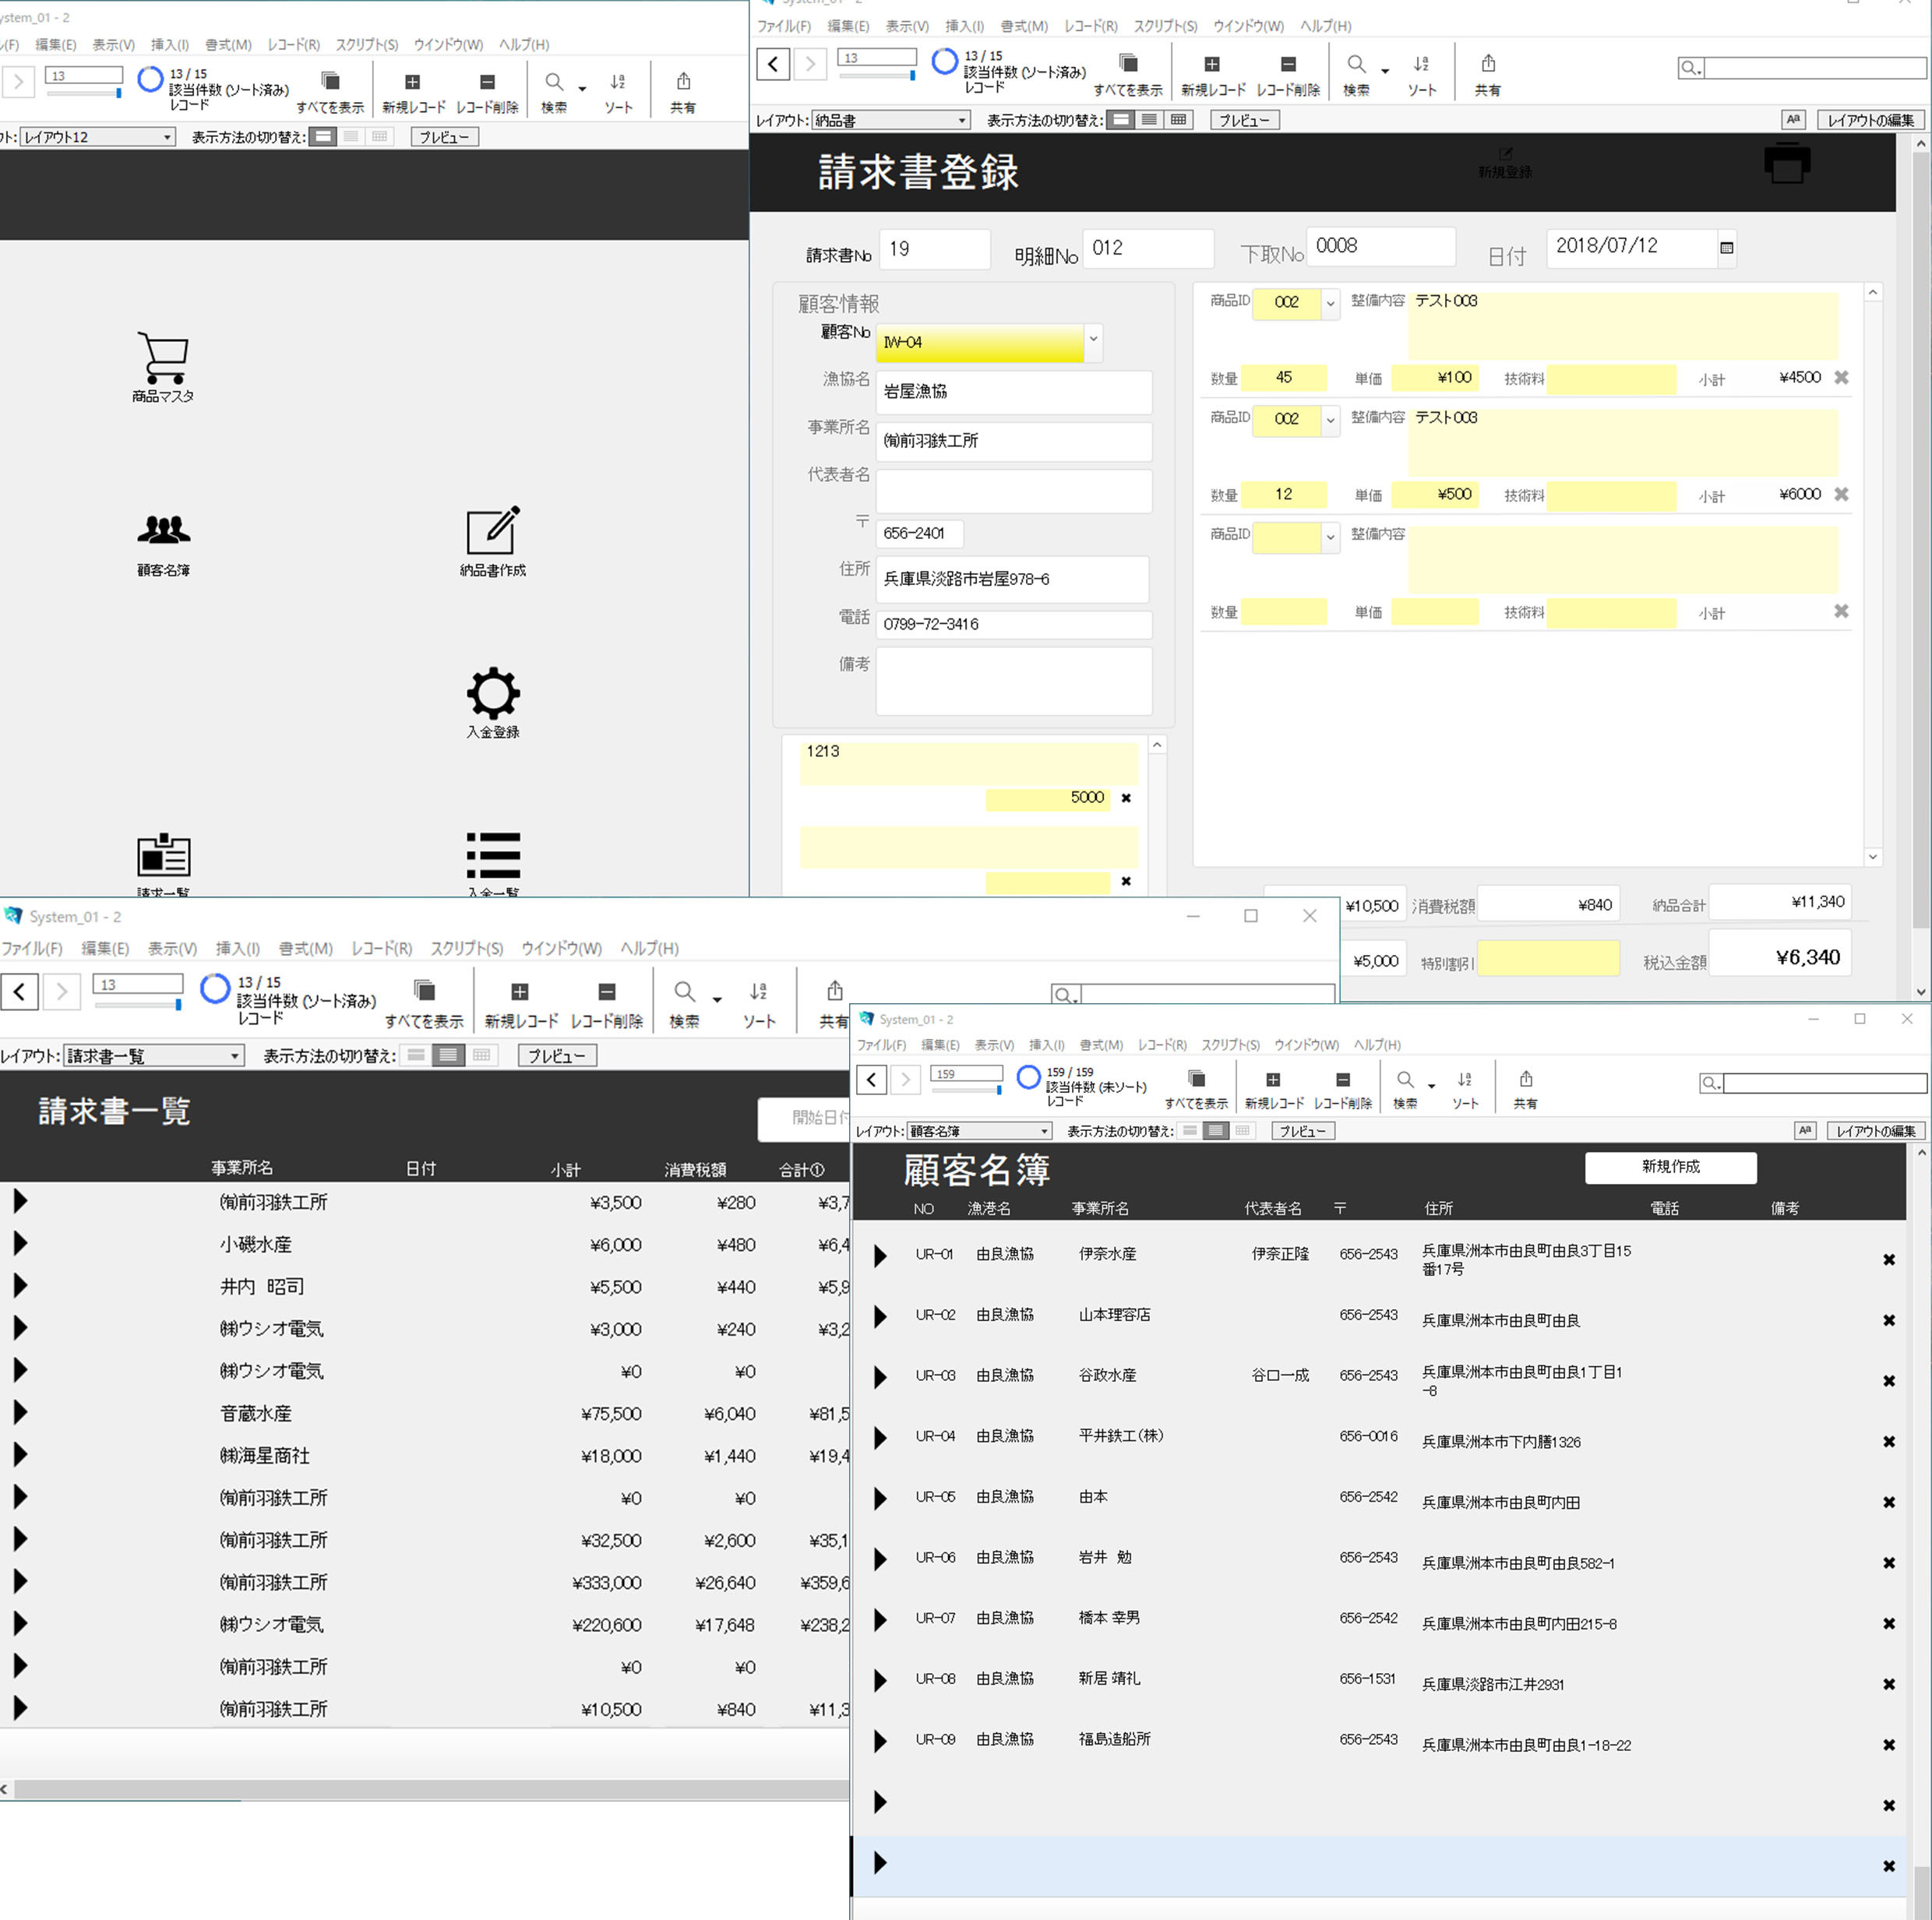The image size is (1932, 1920).
Task: Switch 顧客名簿 window to list view
Action: [1215, 1131]
